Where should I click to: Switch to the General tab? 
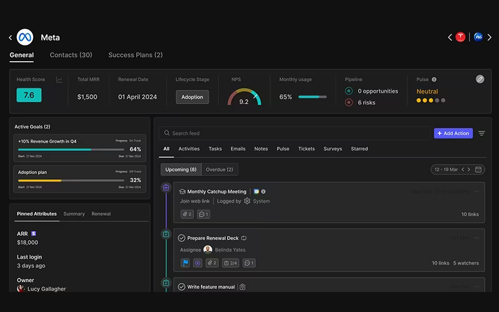[22, 55]
